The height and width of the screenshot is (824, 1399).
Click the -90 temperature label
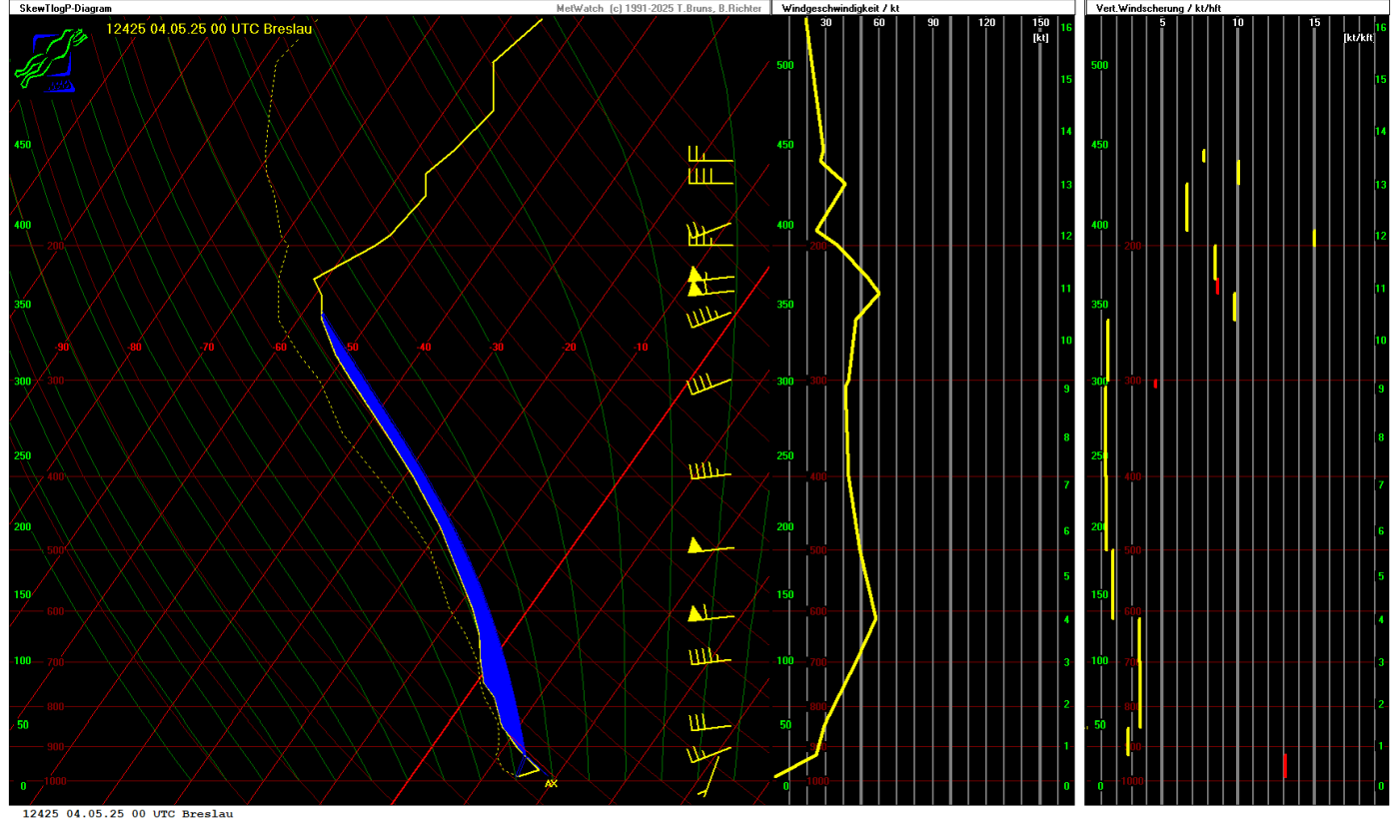[x=63, y=348]
